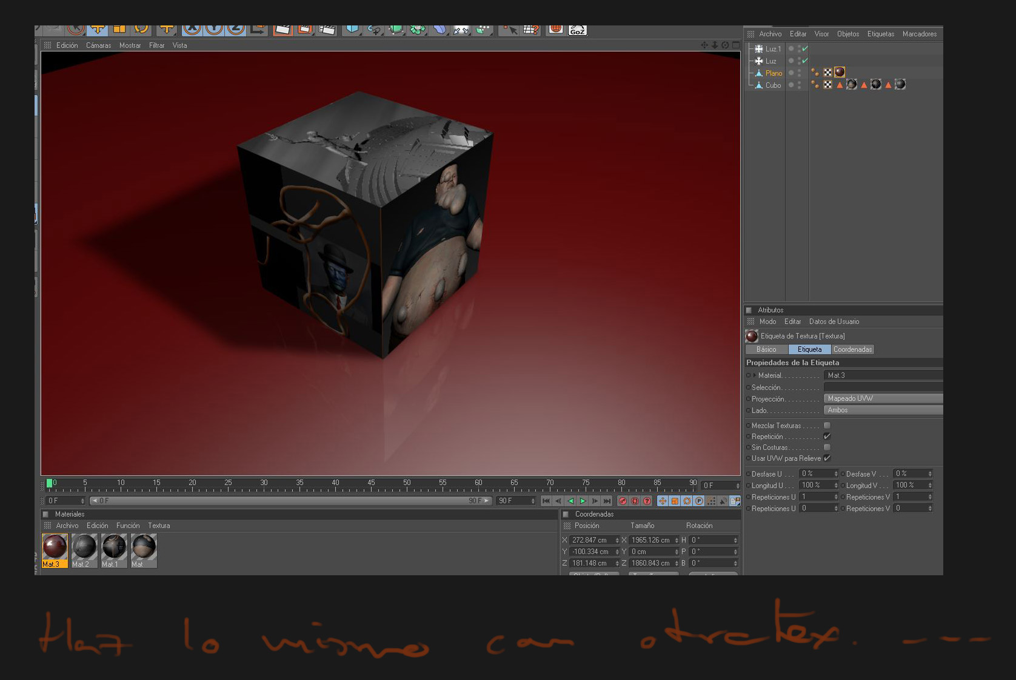Open the Proyección dropdown showing Mapeado UVW
This screenshot has height=680, width=1016.
click(x=883, y=398)
